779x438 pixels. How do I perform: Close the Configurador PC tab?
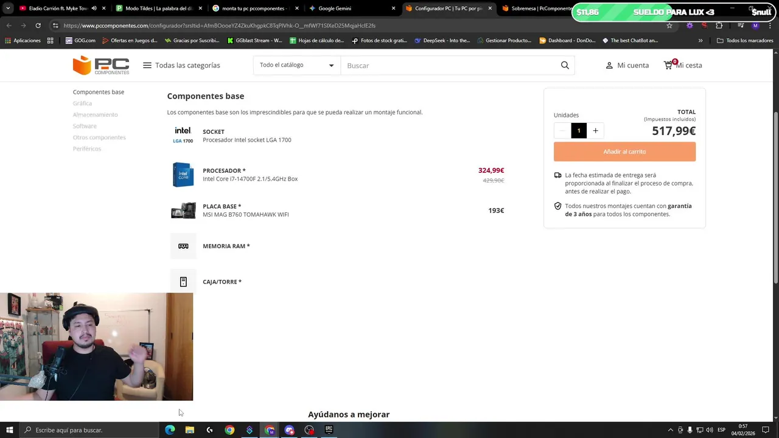click(490, 9)
